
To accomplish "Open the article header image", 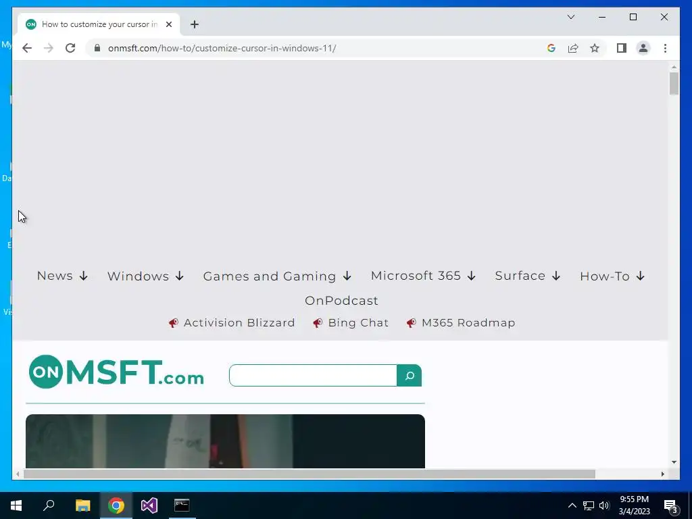I will point(225,441).
